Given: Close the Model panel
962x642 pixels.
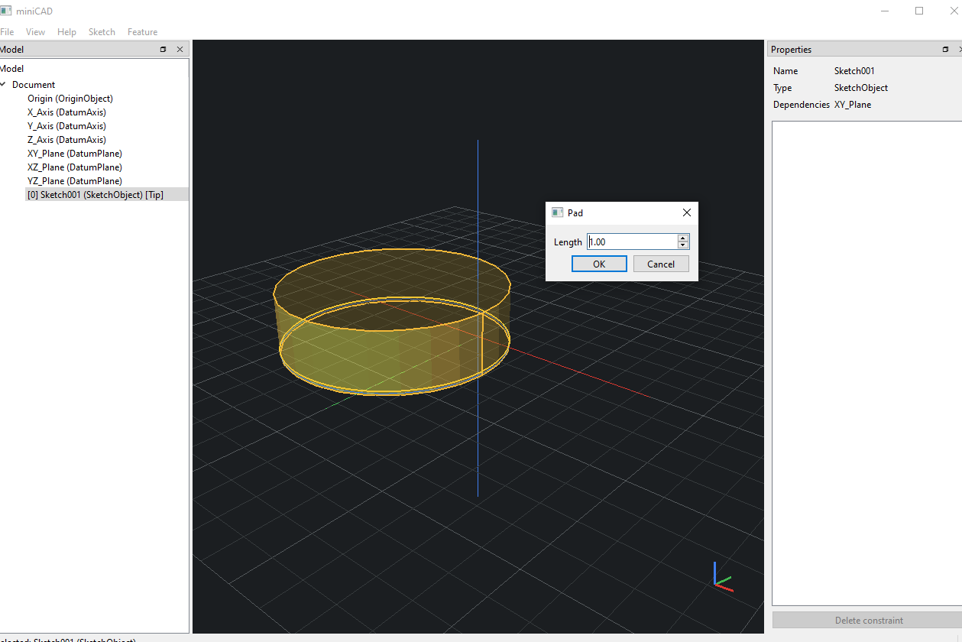Looking at the screenshot, I should click(x=180, y=49).
